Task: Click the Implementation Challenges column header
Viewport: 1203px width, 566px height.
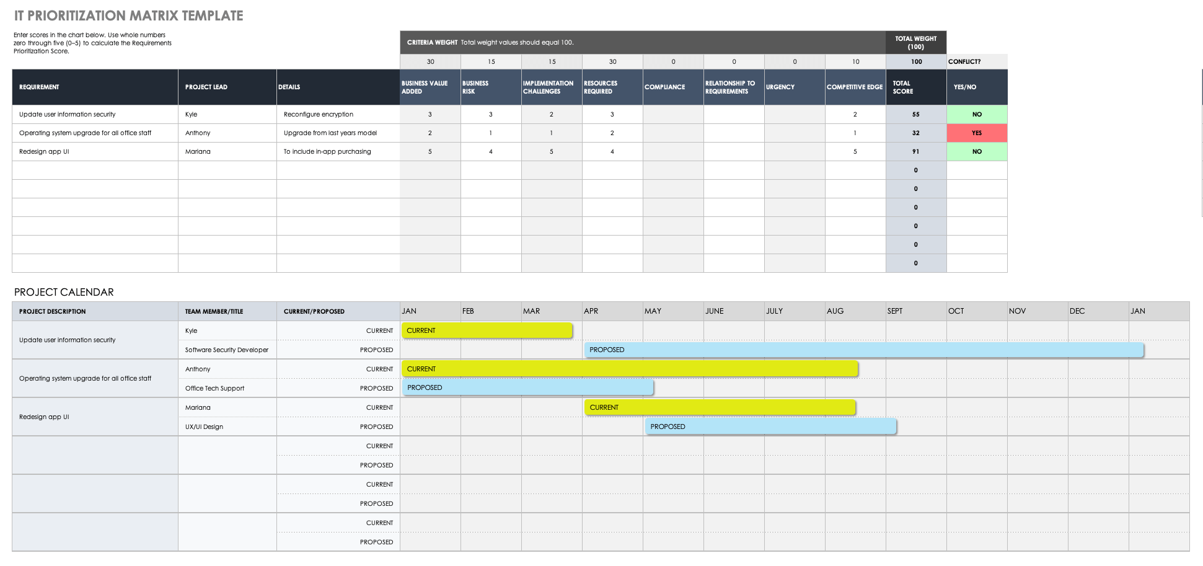Action: [x=552, y=87]
